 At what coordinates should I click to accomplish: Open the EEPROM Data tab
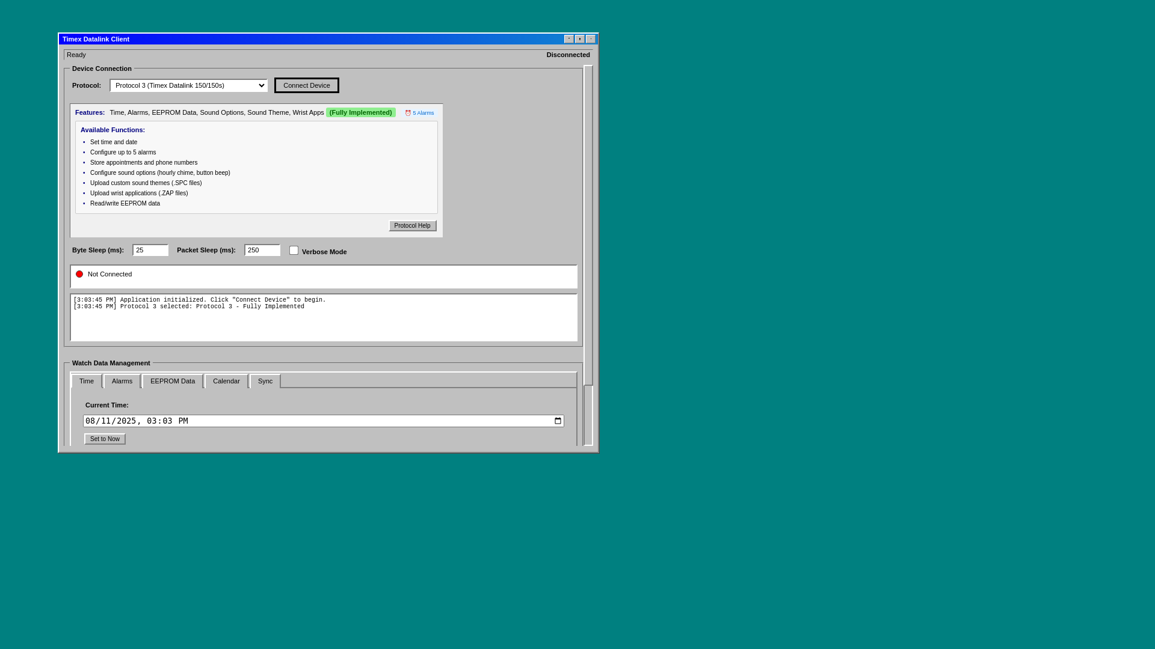173,381
